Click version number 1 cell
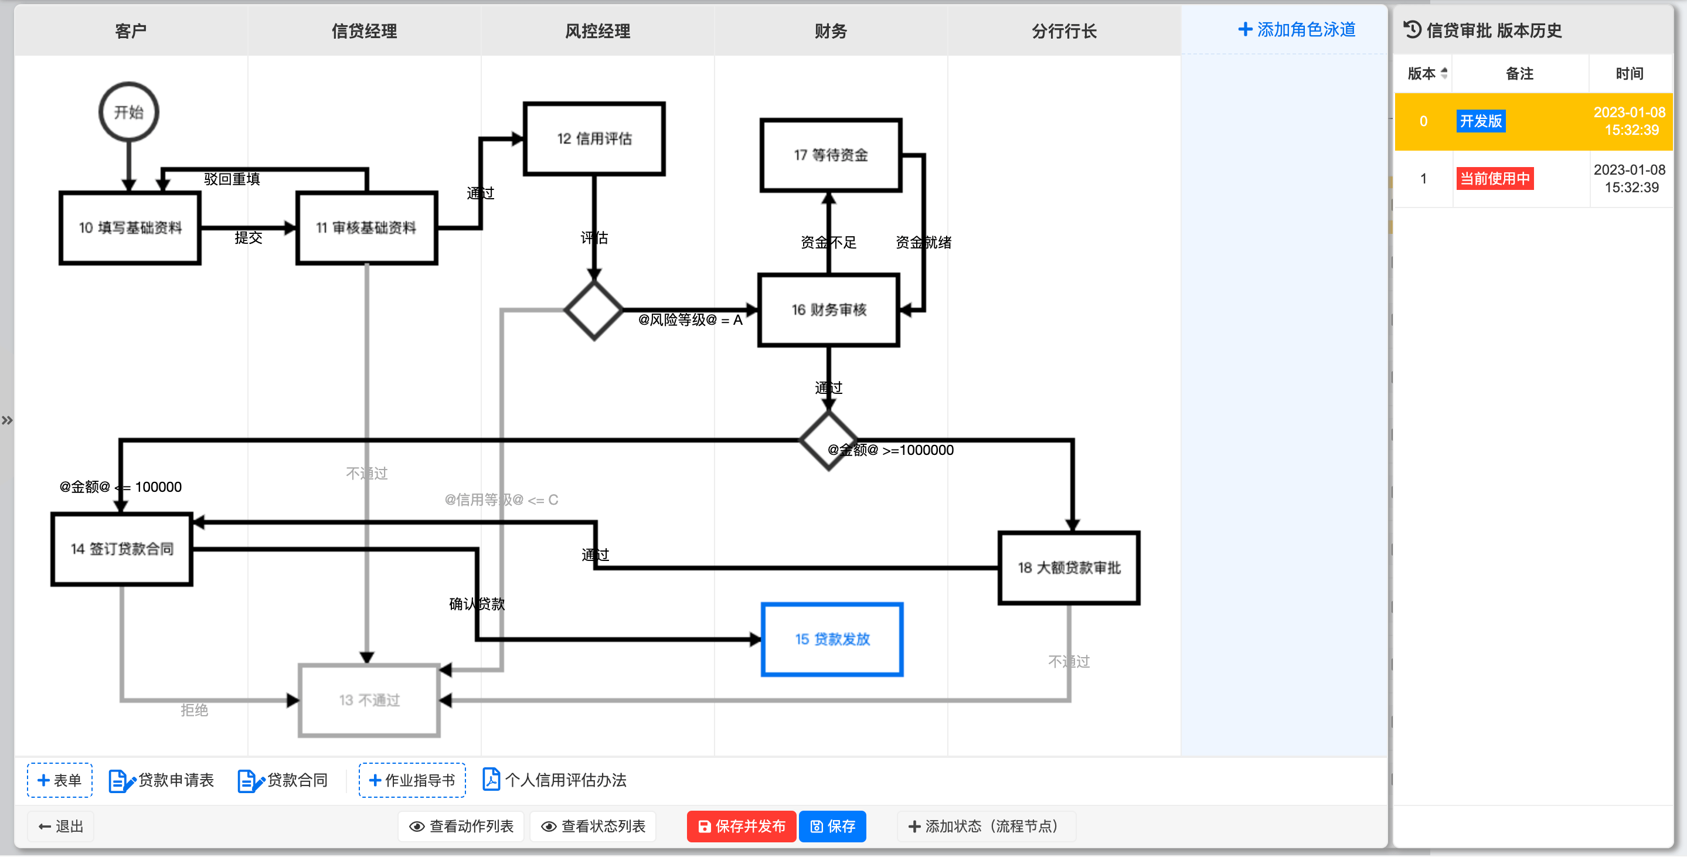 [x=1423, y=179]
